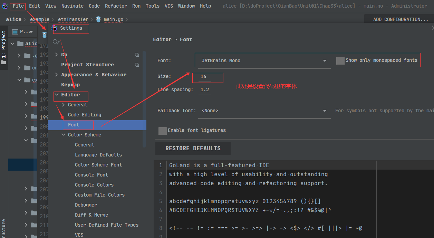Click the search magnifier in Settings
This screenshot has width=434, height=238.
tap(55, 42)
